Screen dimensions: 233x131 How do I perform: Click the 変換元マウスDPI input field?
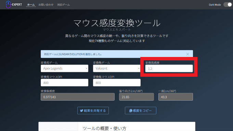coord(64,83)
